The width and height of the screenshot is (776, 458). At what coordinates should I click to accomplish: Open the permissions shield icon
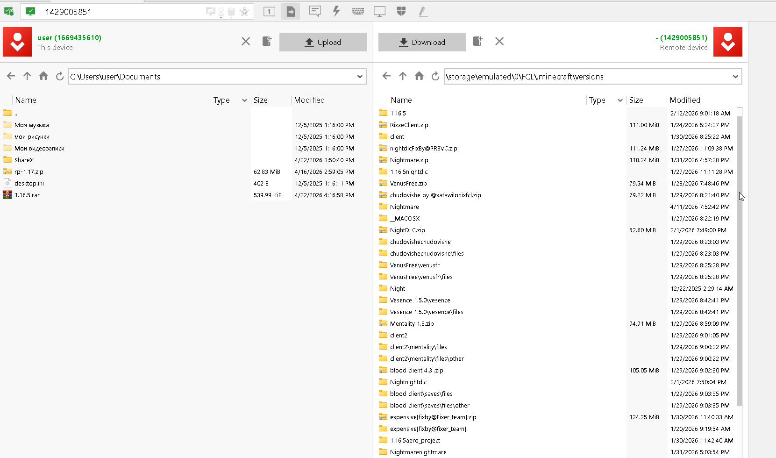click(x=401, y=11)
